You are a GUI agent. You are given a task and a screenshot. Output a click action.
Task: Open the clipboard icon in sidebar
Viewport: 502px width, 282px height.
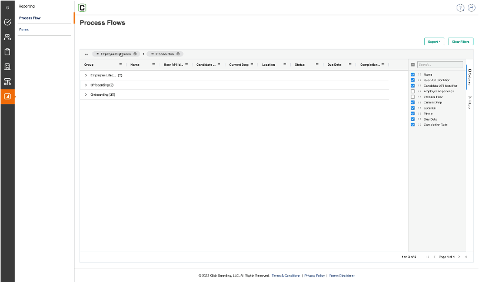pyautogui.click(x=7, y=52)
